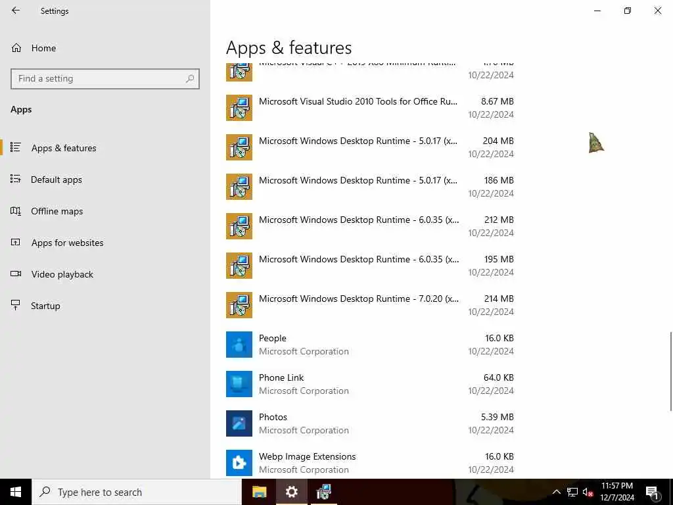This screenshot has height=505, width=673.
Task: Click the installer icon in the taskbar
Action: pyautogui.click(x=323, y=492)
